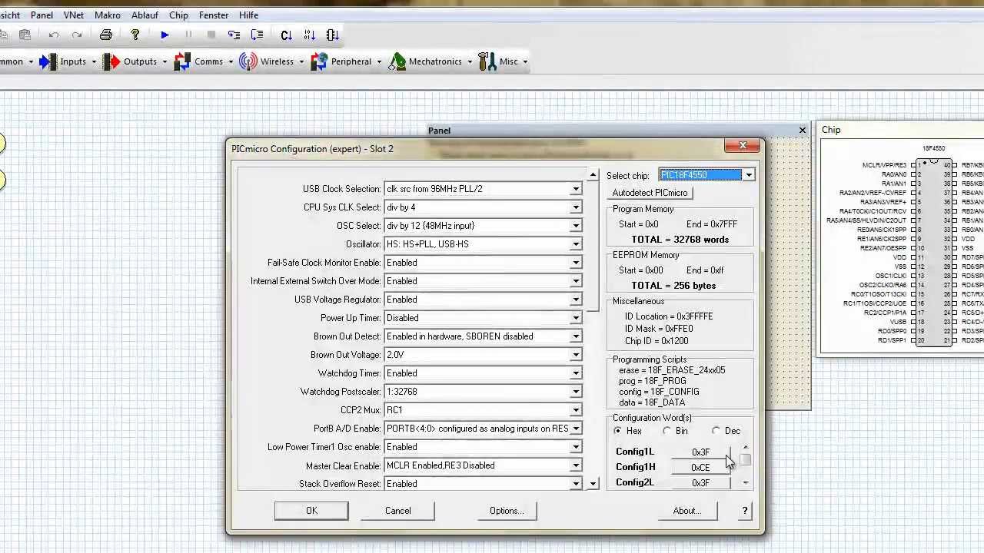Open the Peripheral components icon
Image resolution: width=984 pixels, height=553 pixels.
(x=319, y=61)
